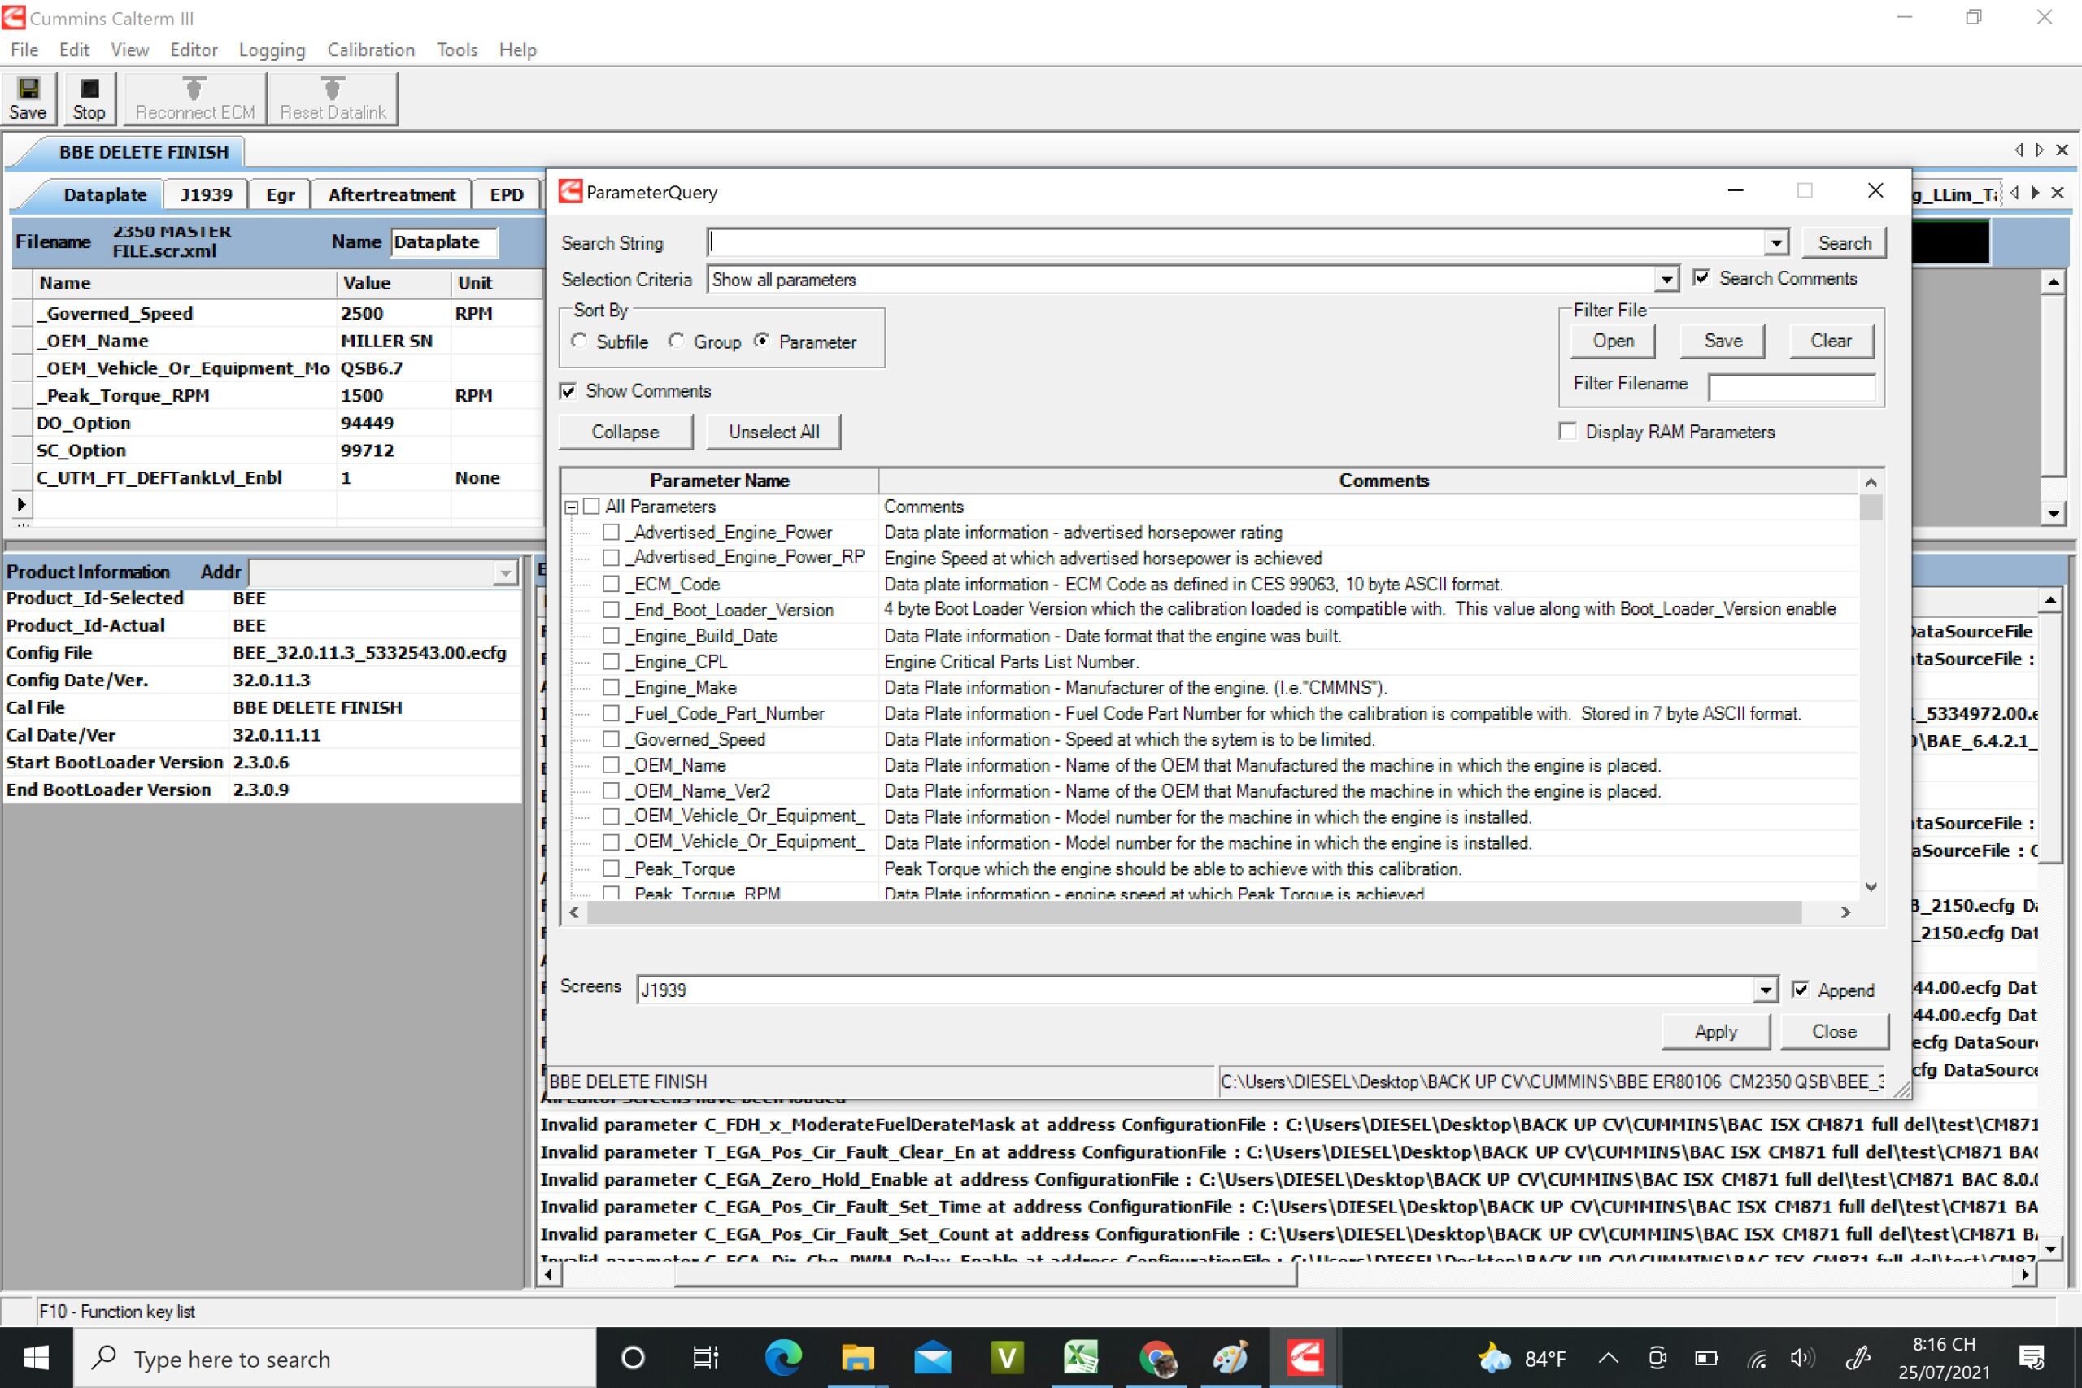Open Excel from the taskbar
The width and height of the screenshot is (2082, 1388).
pos(1081,1357)
